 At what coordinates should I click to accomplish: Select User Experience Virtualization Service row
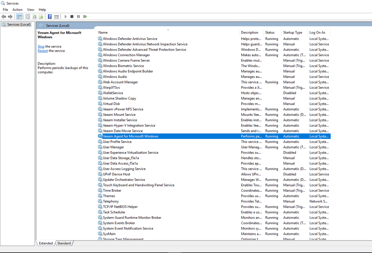point(214,152)
